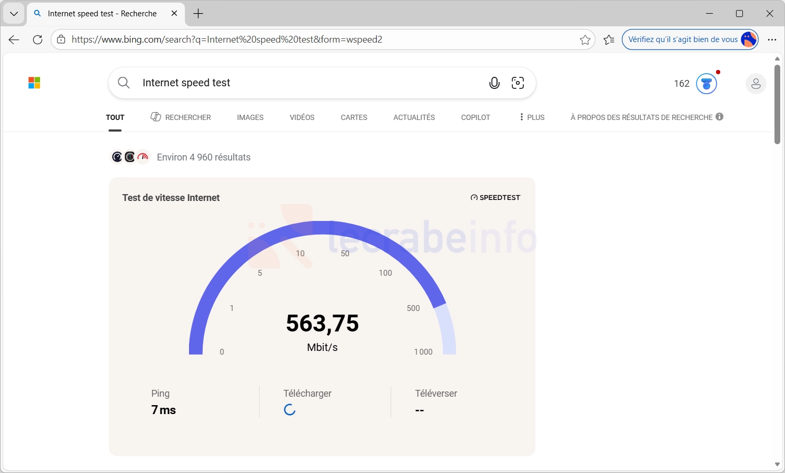Open visual search camera icon
Image resolution: width=785 pixels, height=473 pixels.
(518, 83)
